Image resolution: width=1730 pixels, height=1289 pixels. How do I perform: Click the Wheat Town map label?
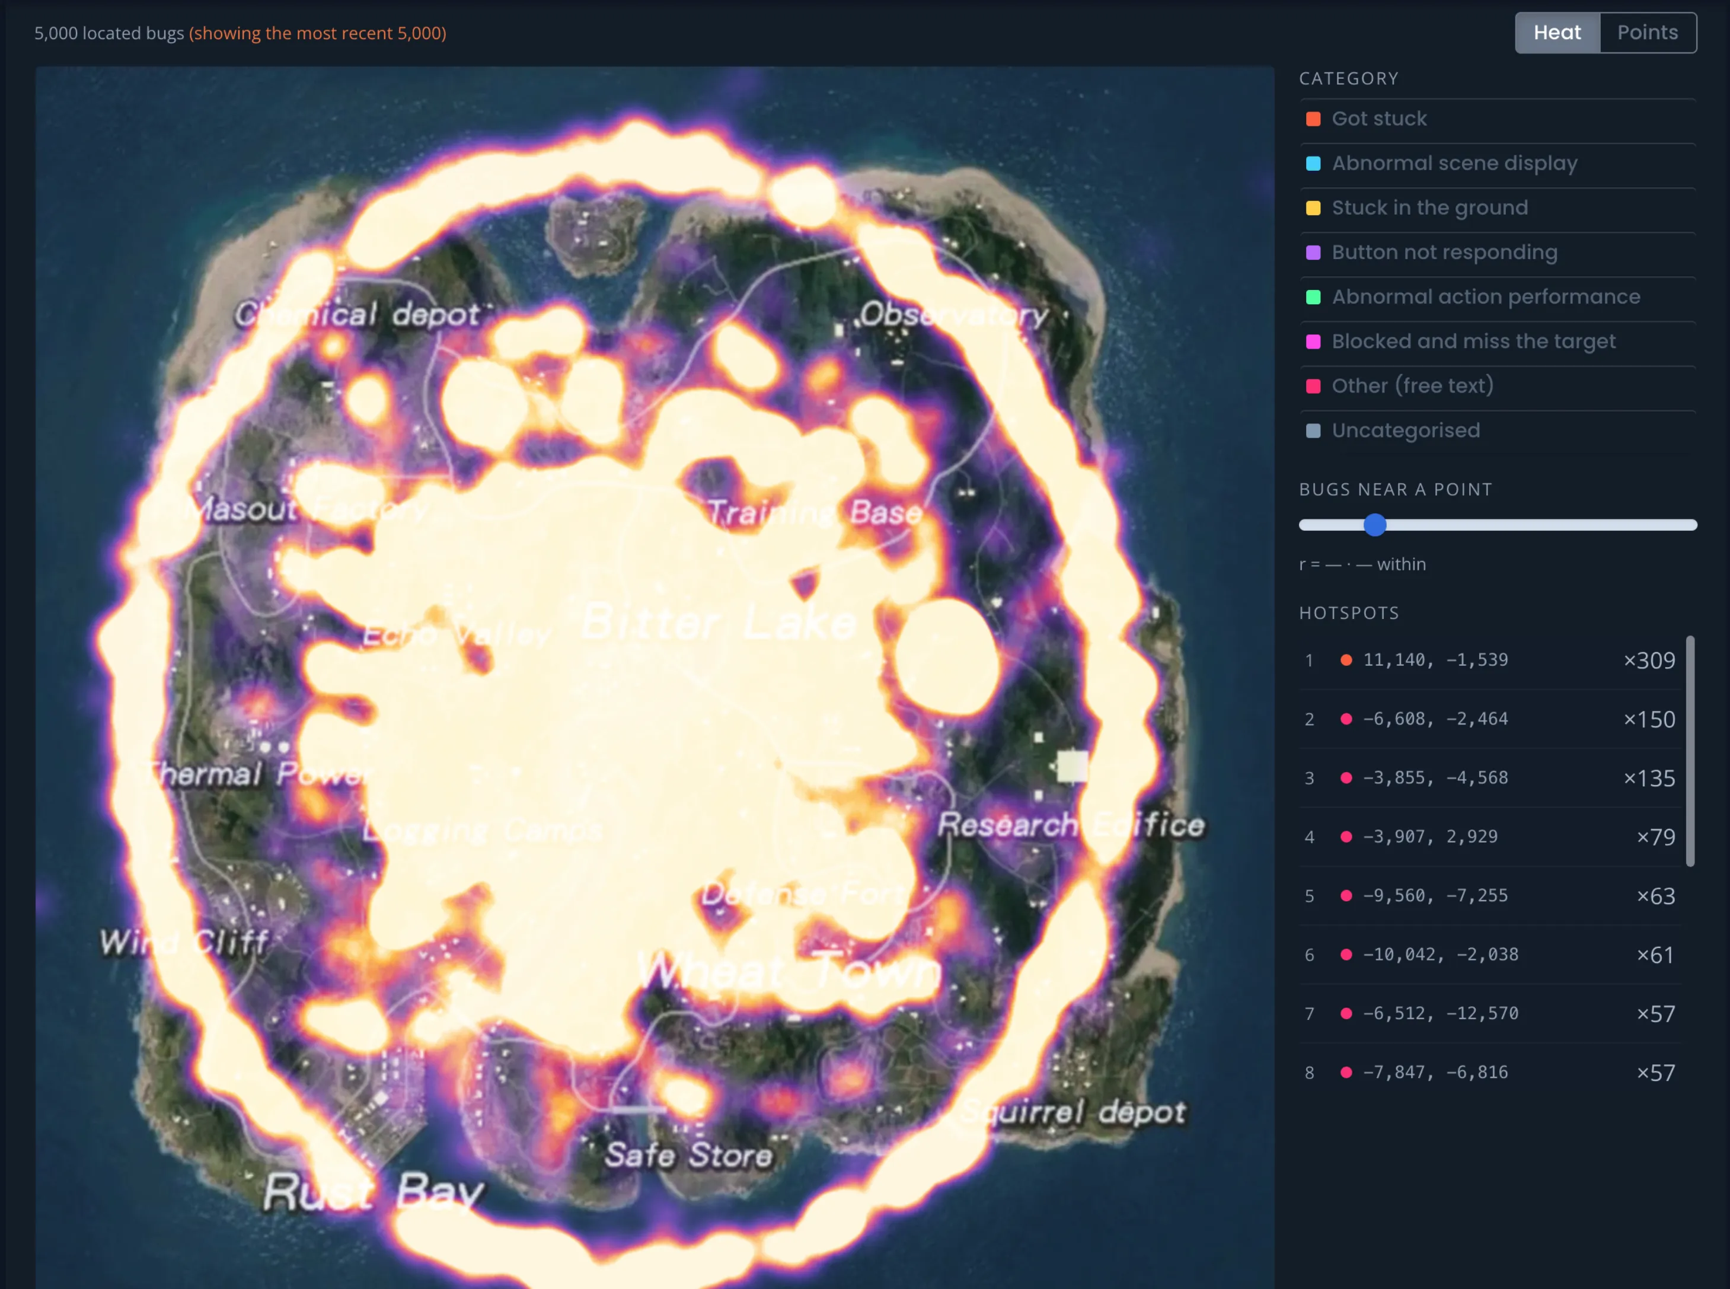click(789, 971)
